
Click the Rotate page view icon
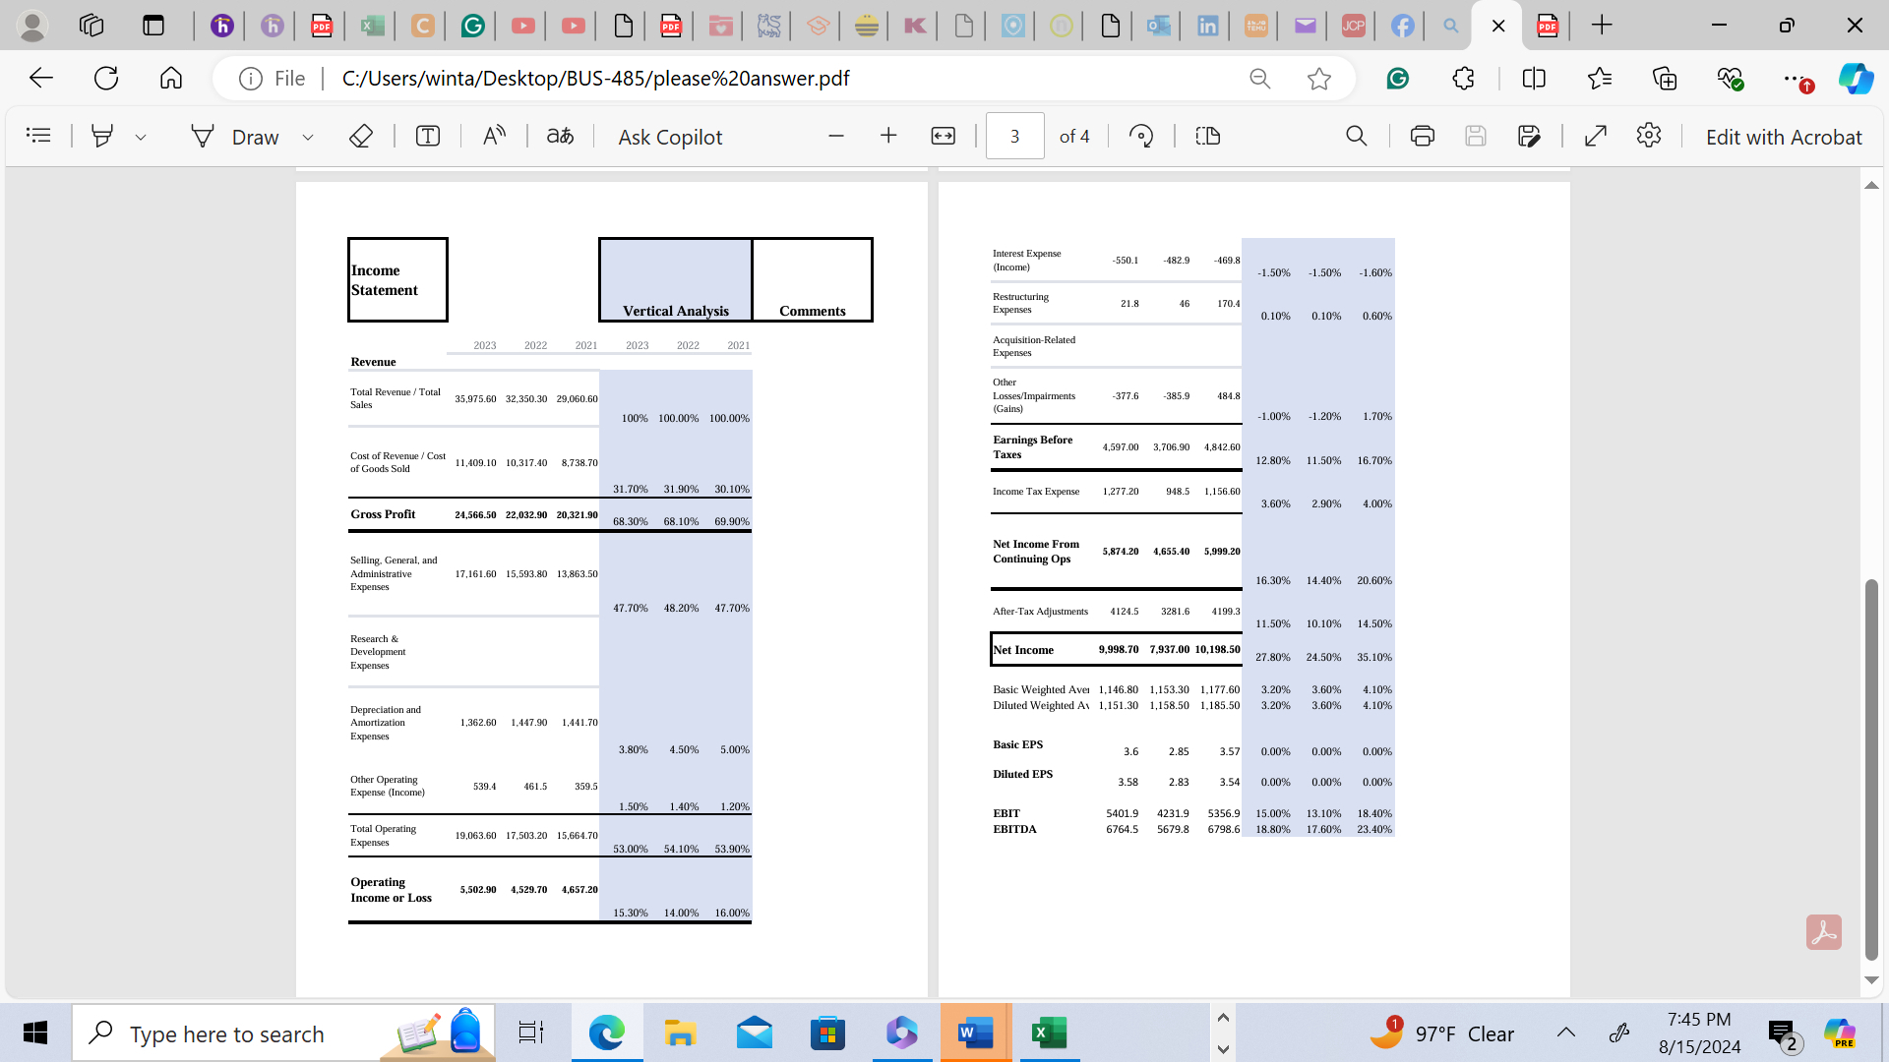1139,136
